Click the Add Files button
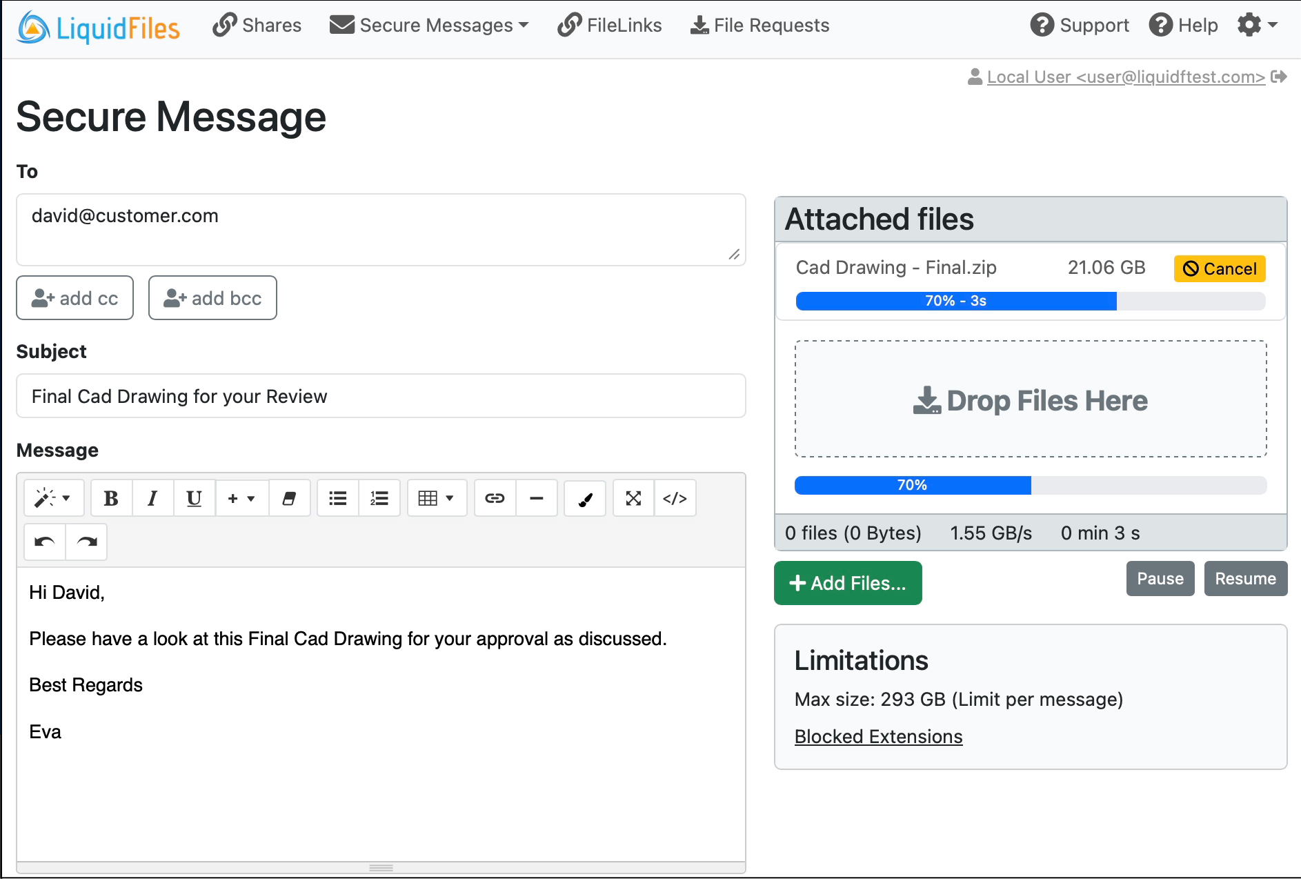1301x879 pixels. (848, 583)
